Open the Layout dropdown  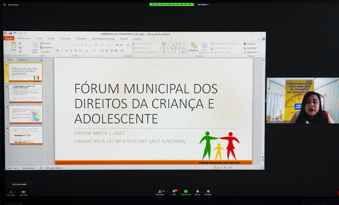46,43
